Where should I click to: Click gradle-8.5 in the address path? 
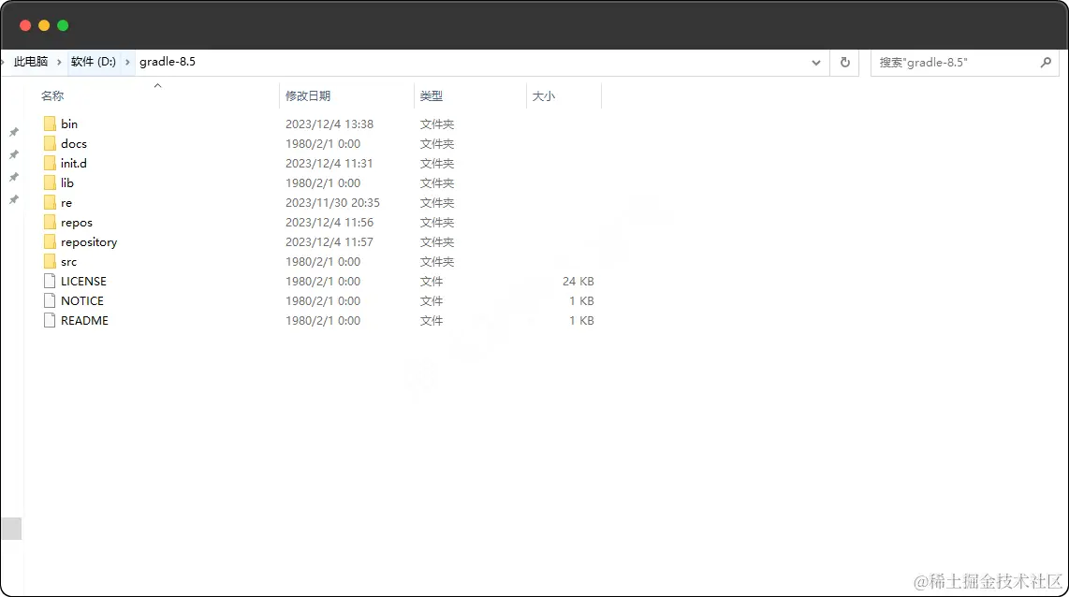pyautogui.click(x=168, y=62)
